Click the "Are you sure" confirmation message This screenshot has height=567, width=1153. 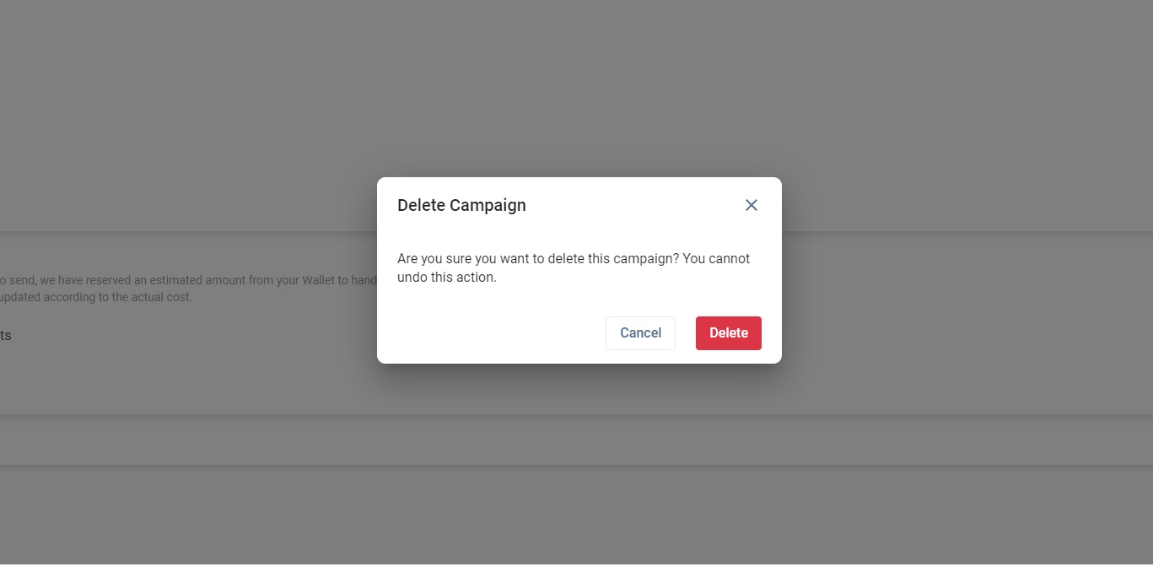pos(574,267)
